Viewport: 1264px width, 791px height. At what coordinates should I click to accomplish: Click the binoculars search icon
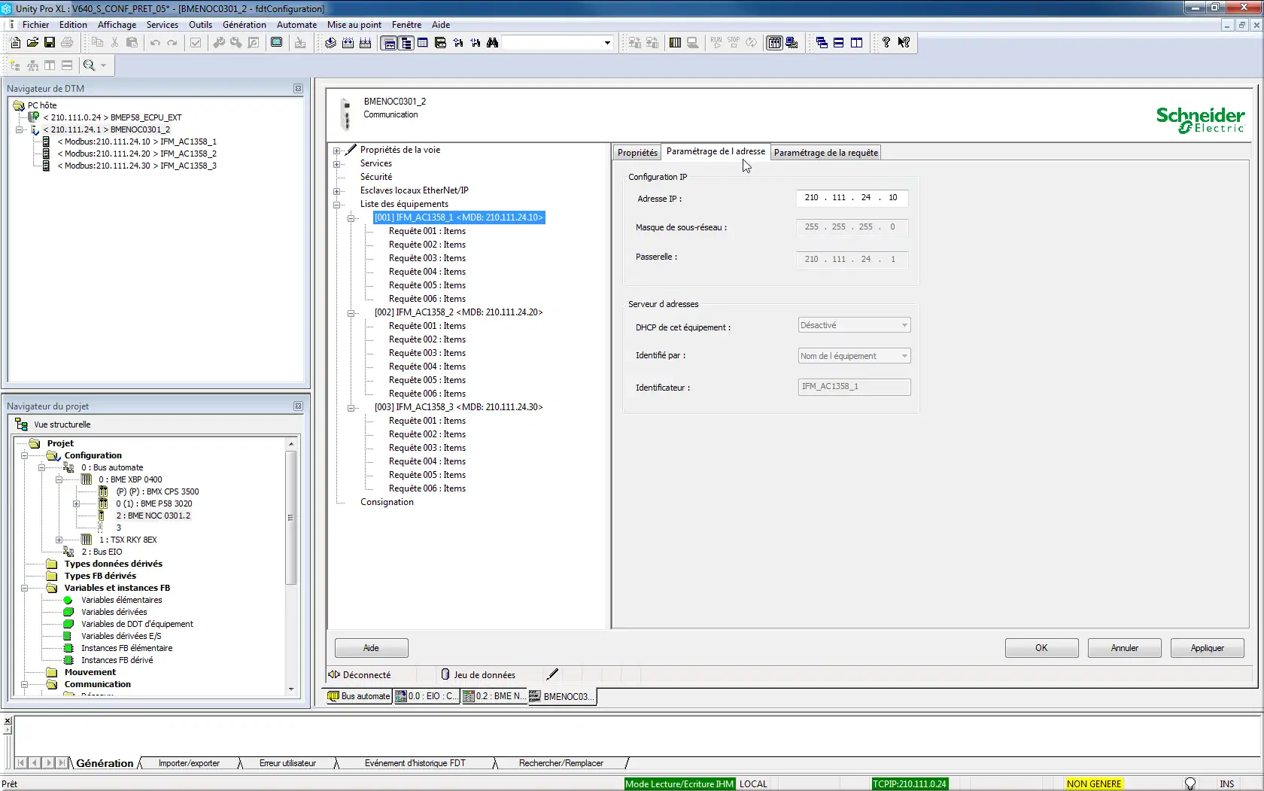tap(492, 43)
